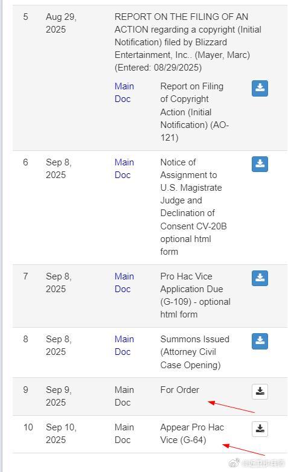Click the download icon for the For Order entry
Screen dimensions: 288x472
point(260,392)
